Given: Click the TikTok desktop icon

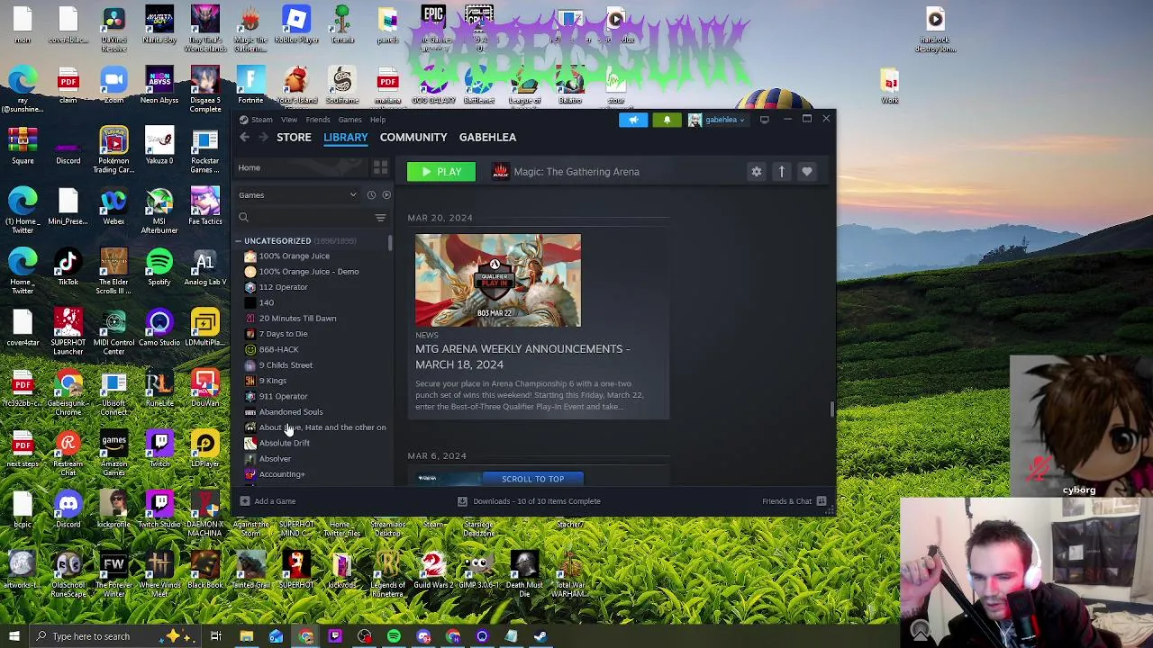Looking at the screenshot, I should pos(68,267).
